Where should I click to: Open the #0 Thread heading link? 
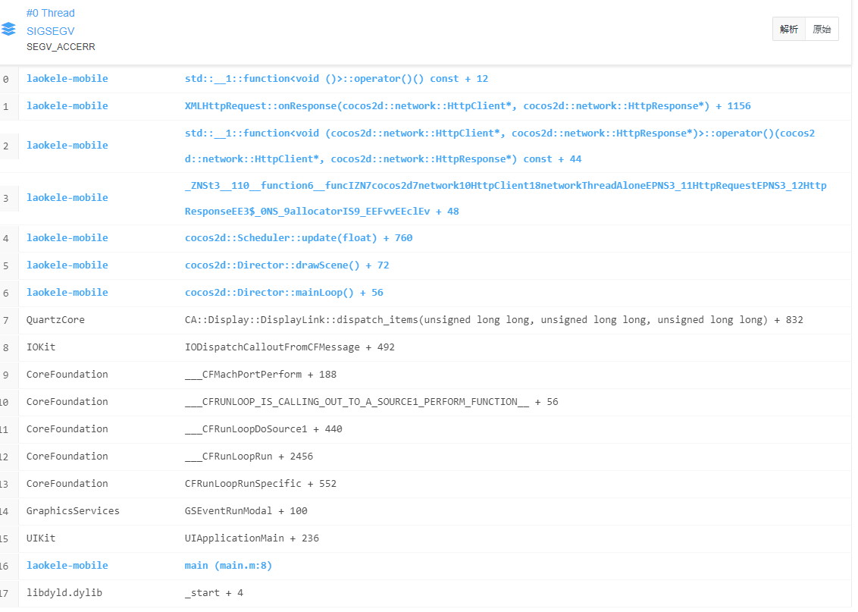(50, 13)
